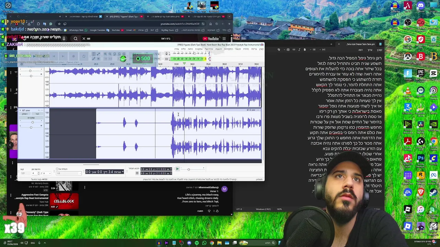The height and width of the screenshot is (247, 440).
Task: Click the YouTube voice search microphone
Action: (64, 38)
